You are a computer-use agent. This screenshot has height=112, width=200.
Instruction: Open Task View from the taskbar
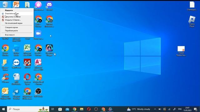pyautogui.click(x=52, y=109)
